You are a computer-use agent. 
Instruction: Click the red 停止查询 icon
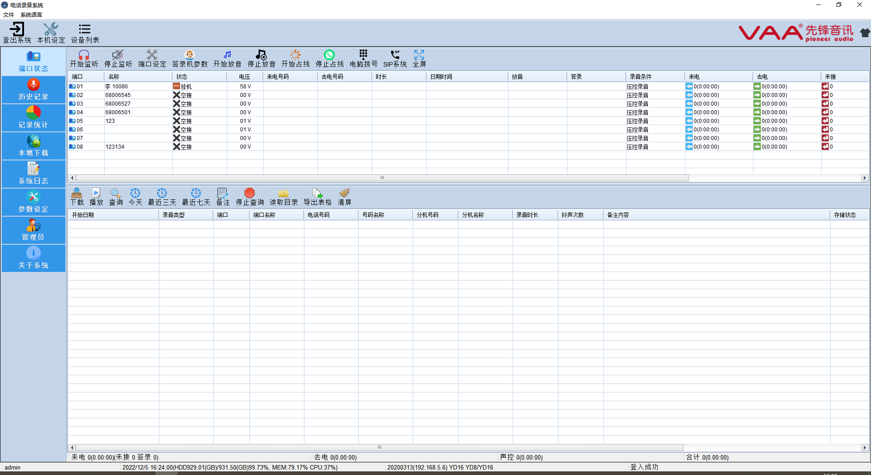(250, 194)
